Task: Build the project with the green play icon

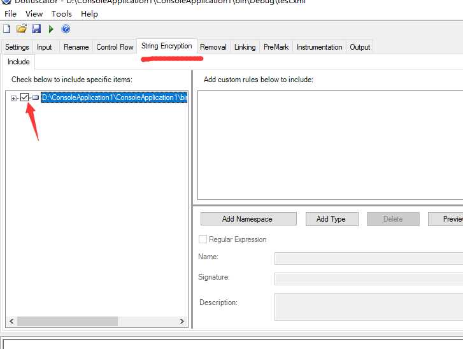Action: click(x=51, y=29)
